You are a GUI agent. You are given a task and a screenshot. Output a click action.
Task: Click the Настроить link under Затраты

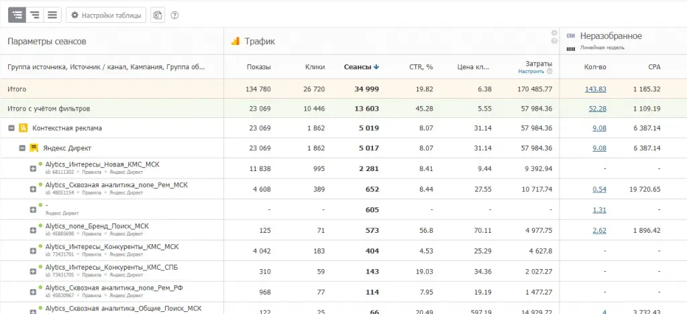[531, 71]
